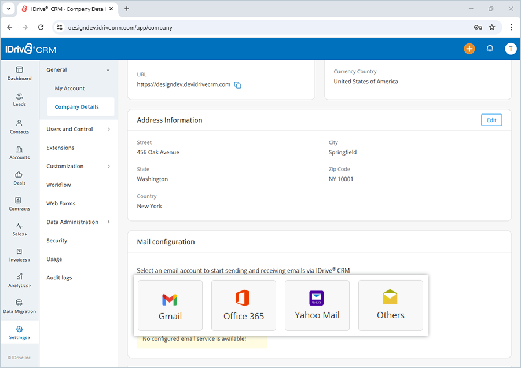Click the orange add button

(469, 49)
